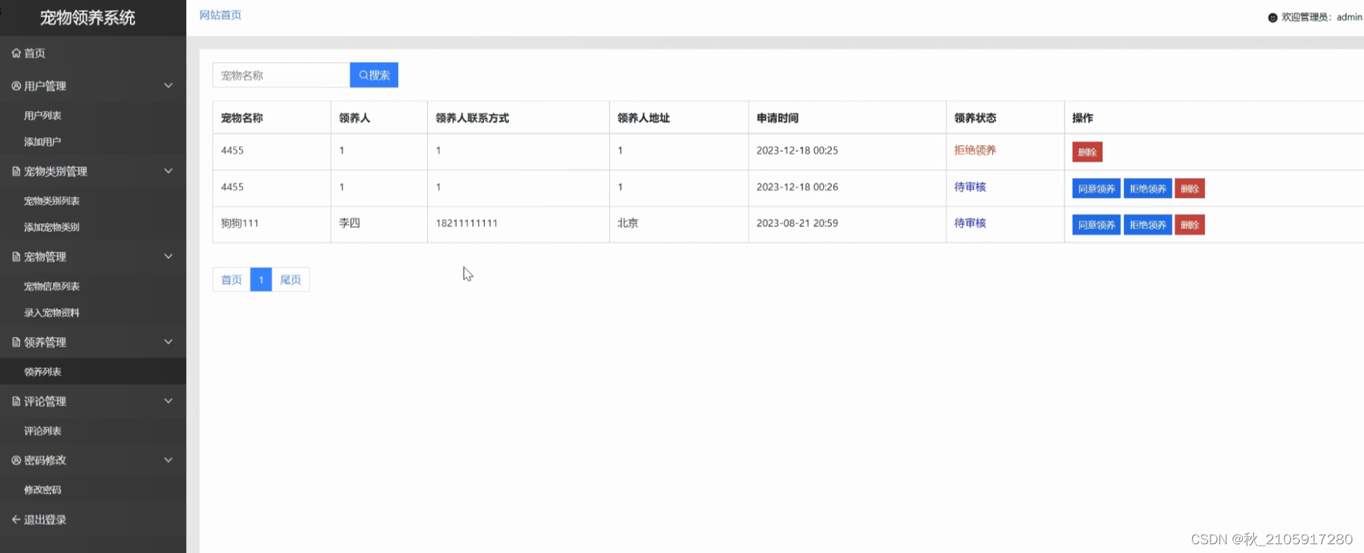Collapse the 密码修改 chevron
The image size is (1364, 553).
pos(168,460)
